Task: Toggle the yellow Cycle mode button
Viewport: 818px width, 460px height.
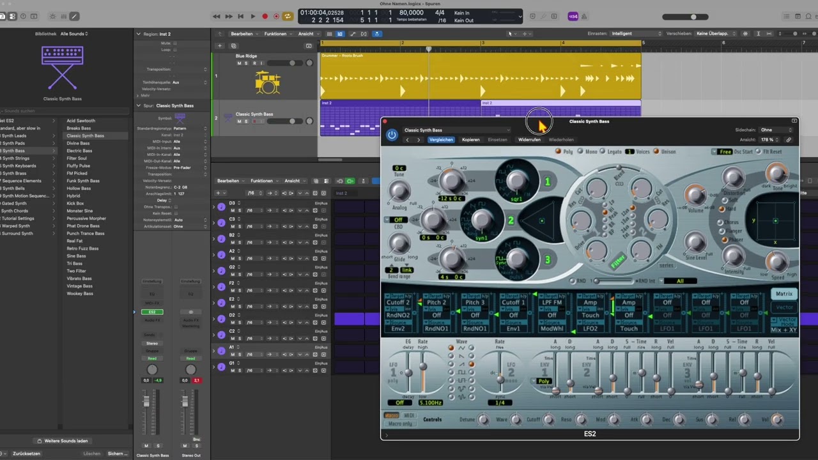Action: pyautogui.click(x=288, y=16)
